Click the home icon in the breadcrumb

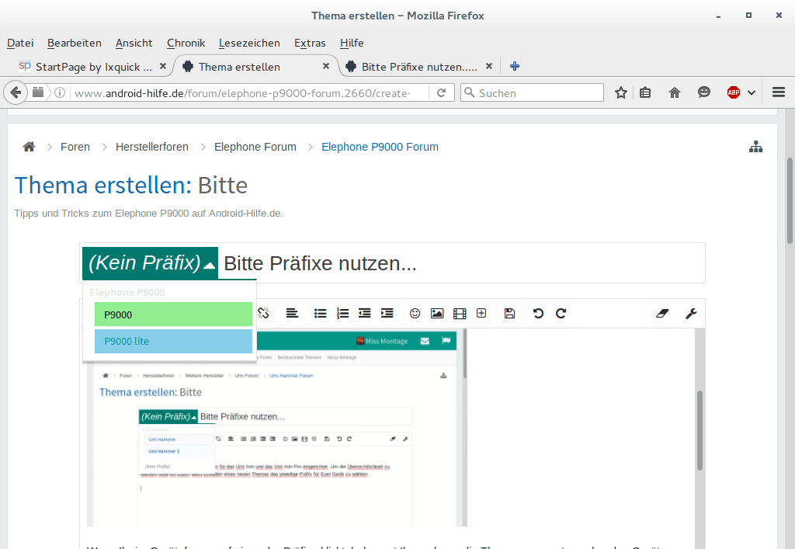(29, 147)
